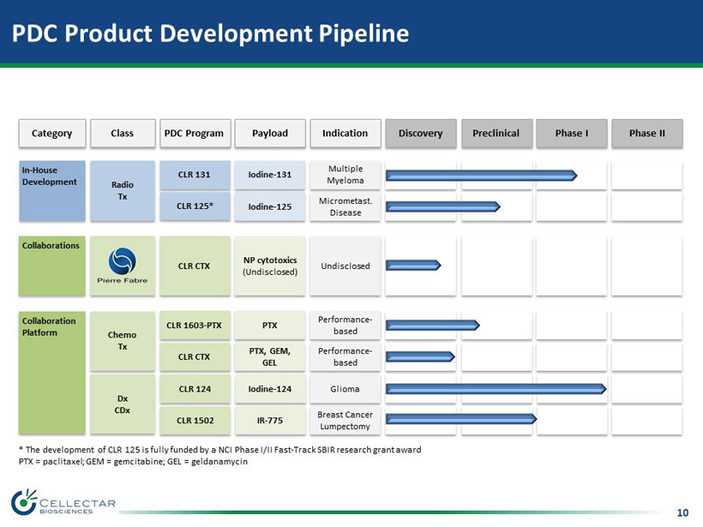This screenshot has height=527, width=703.
Task: Click the CLR 131 program box
Action: [x=194, y=175]
